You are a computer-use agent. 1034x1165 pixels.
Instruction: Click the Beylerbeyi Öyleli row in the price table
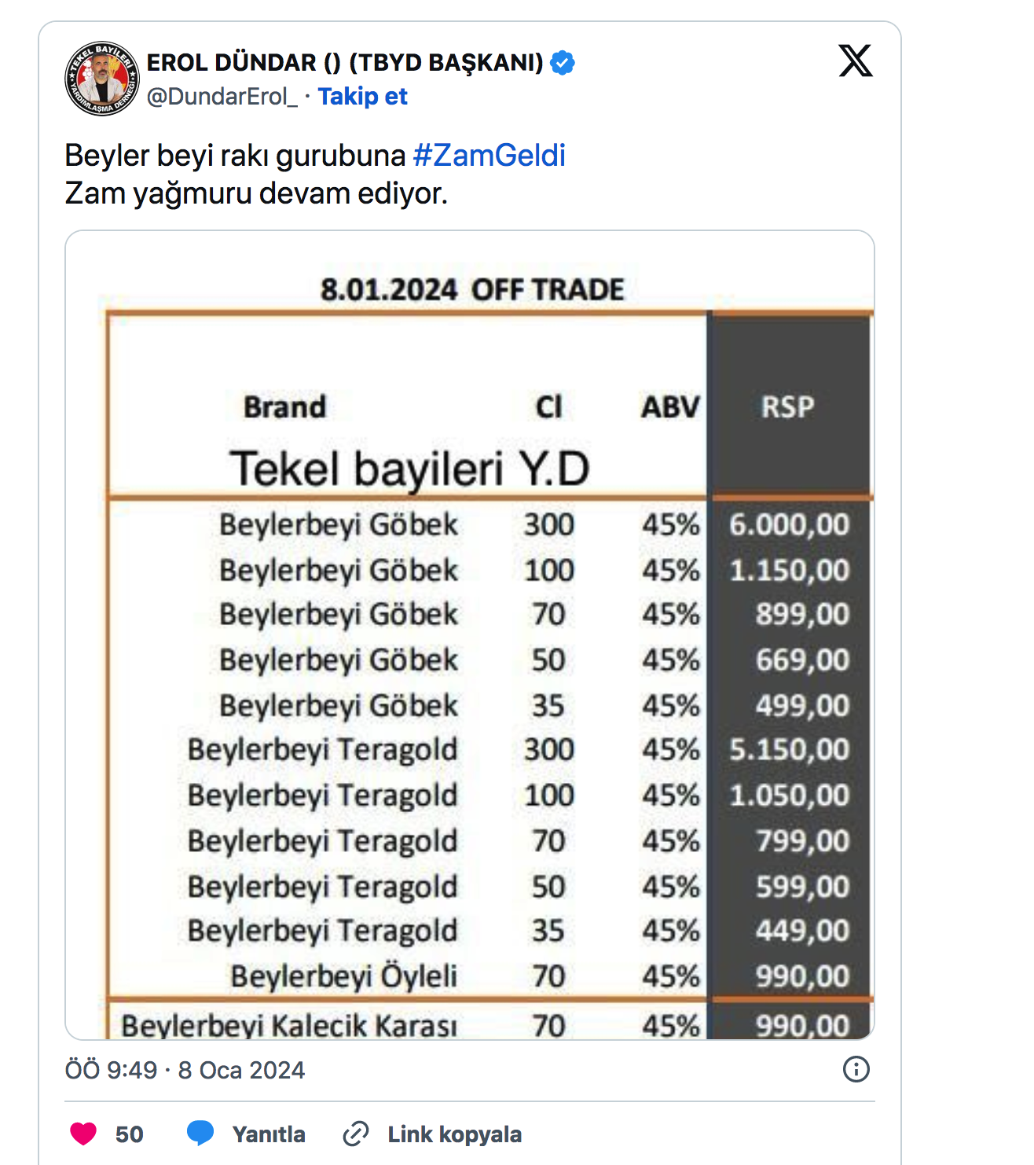click(x=487, y=976)
